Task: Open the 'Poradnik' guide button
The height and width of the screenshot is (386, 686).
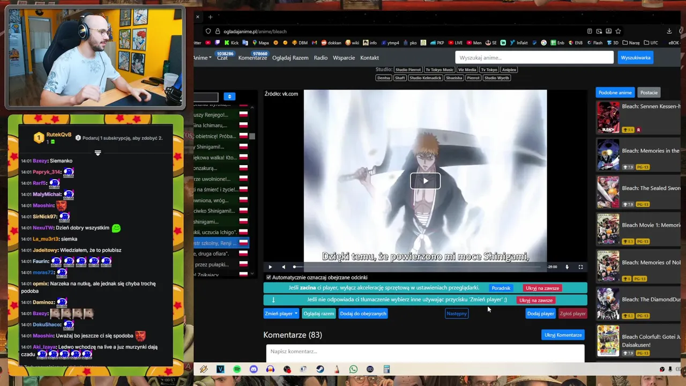Action: (x=501, y=288)
